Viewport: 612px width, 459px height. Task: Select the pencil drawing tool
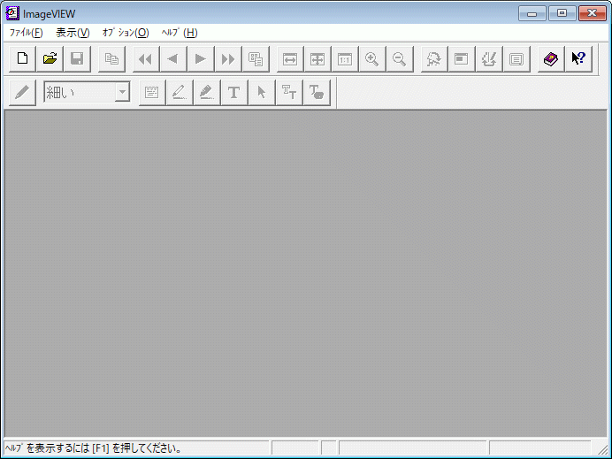click(x=22, y=93)
